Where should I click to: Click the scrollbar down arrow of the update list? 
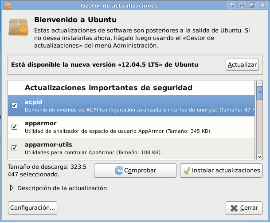(x=259, y=157)
